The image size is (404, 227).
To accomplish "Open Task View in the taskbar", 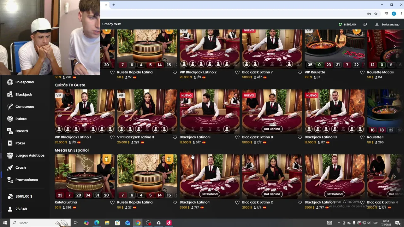I will click(76, 223).
